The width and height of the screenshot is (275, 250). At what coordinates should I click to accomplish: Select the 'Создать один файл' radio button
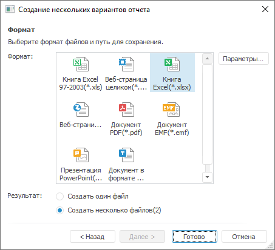click(59, 196)
